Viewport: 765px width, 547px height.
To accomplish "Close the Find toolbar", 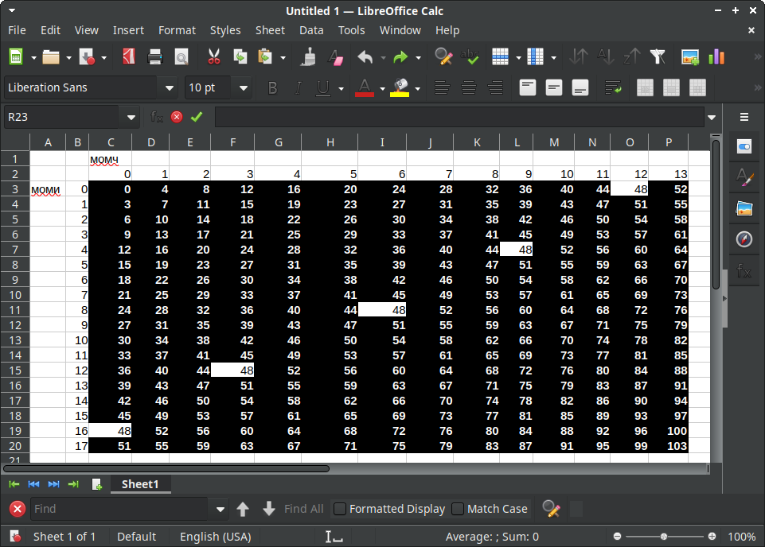I will (17, 509).
